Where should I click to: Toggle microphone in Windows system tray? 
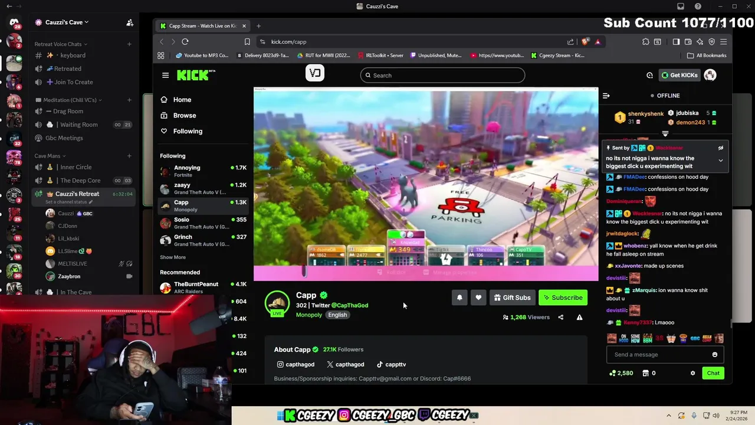click(694, 416)
